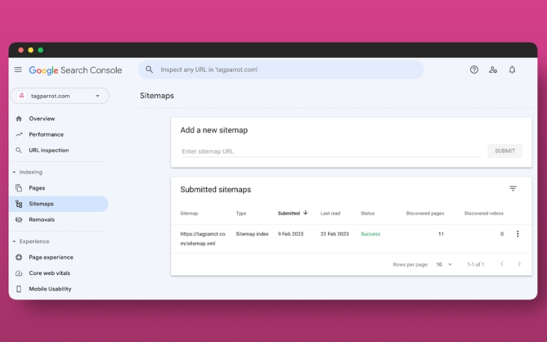This screenshot has height=342, width=547.
Task: Sort by Discovered videos column
Action: pos(484,213)
